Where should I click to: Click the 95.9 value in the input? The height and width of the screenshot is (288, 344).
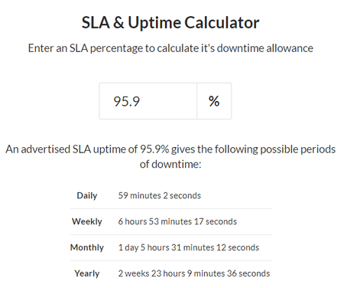[x=127, y=101]
